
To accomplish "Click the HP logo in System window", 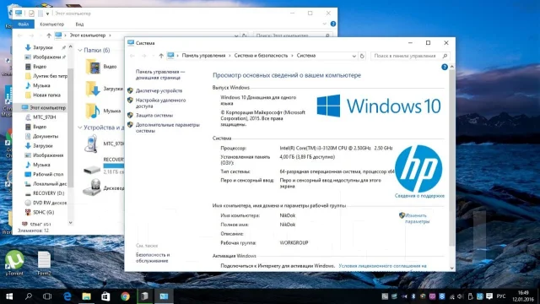I will pos(418,169).
